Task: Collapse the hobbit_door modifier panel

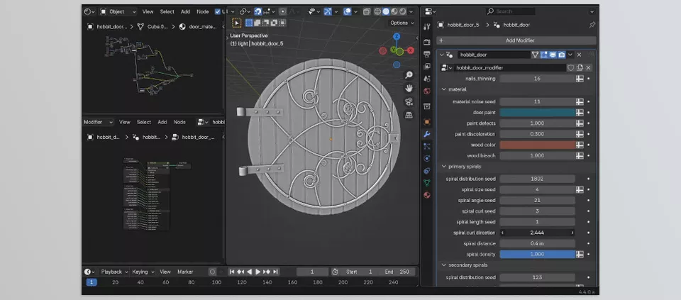Action: (x=442, y=55)
